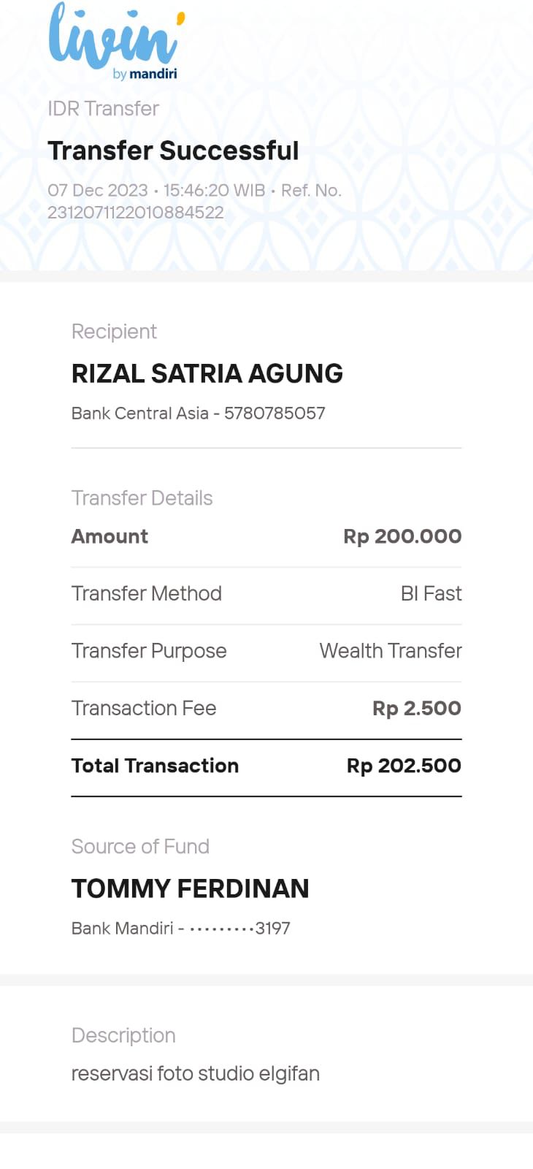This screenshot has width=533, height=1169.
Task: Click recipient name RIZAL SATRIA AGUNG
Action: 207,373
